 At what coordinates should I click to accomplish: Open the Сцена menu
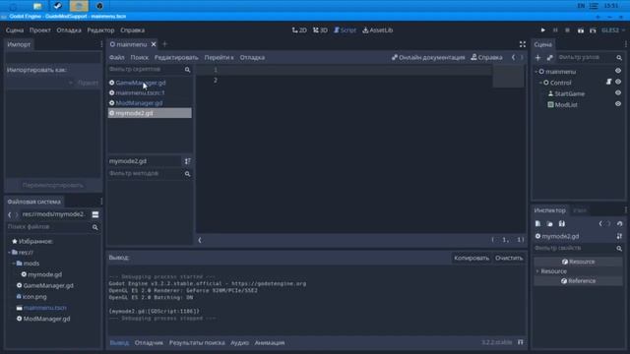tap(15, 30)
